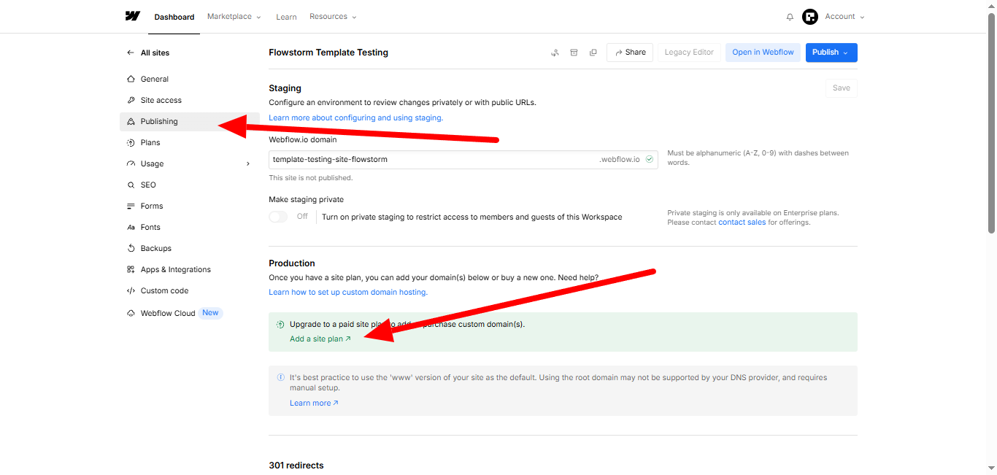This screenshot has width=997, height=475.
Task: Open Learn more about configuring staging link
Action: 355,117
